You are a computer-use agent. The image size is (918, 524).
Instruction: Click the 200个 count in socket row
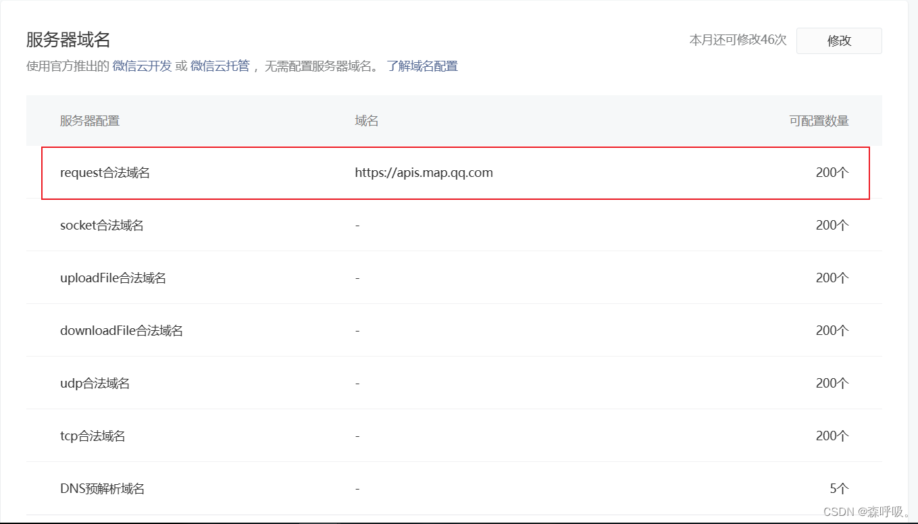coord(832,225)
